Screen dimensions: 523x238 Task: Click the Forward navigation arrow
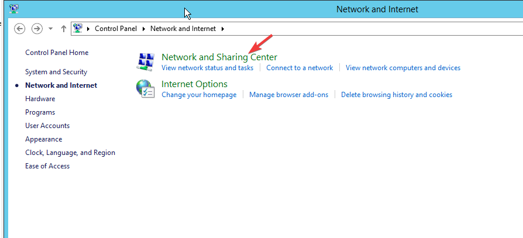tap(37, 29)
